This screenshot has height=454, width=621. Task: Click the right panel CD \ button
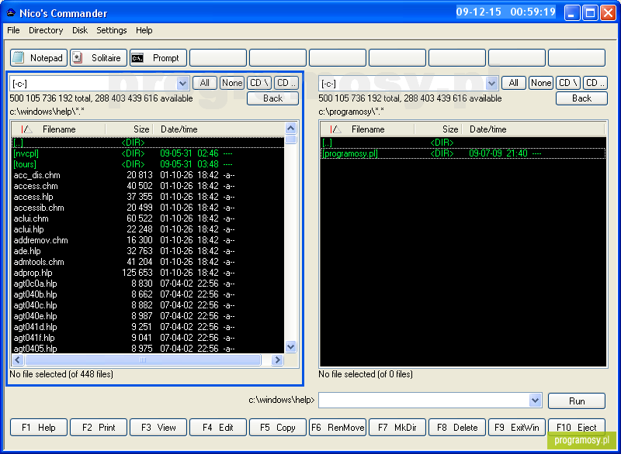[x=568, y=83]
